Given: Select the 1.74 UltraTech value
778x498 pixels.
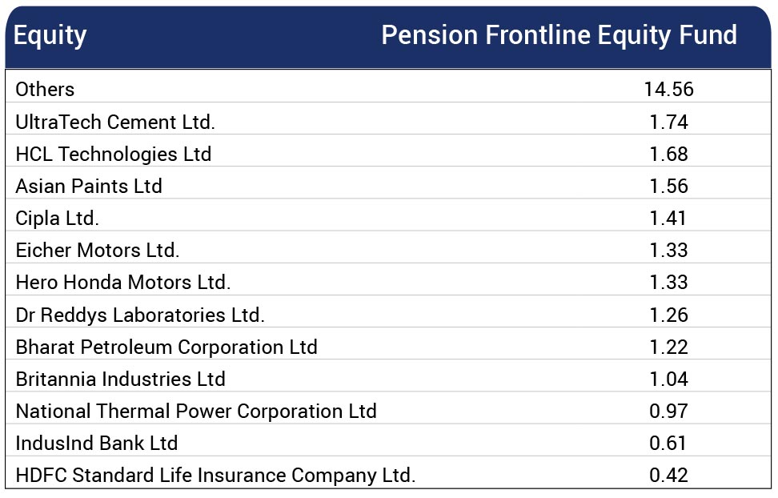Looking at the screenshot, I should [x=668, y=122].
